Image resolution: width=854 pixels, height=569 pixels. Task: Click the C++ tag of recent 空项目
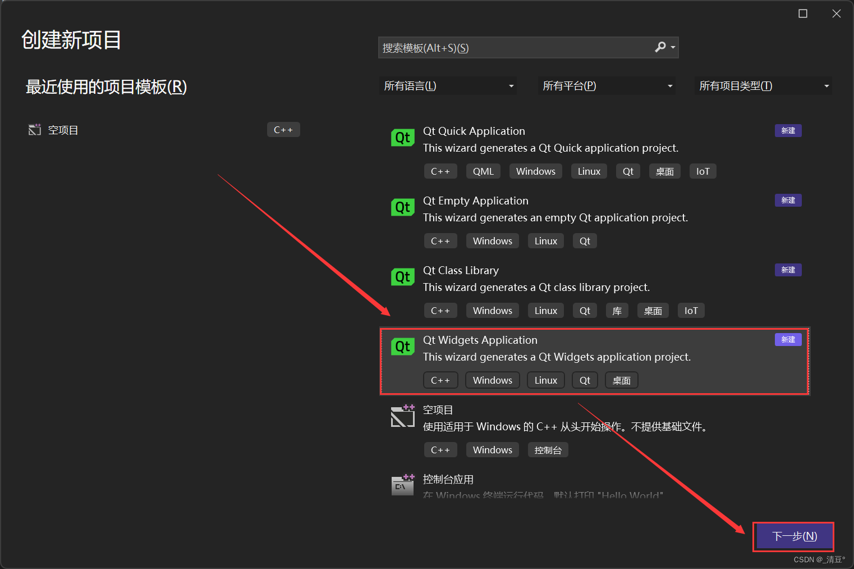point(283,130)
